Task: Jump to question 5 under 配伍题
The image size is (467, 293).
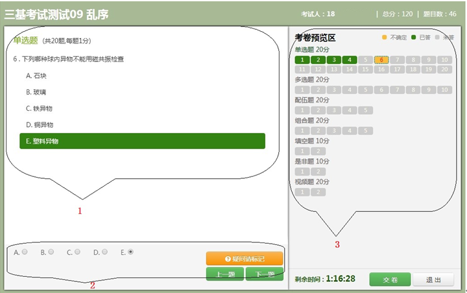Action: [365, 110]
